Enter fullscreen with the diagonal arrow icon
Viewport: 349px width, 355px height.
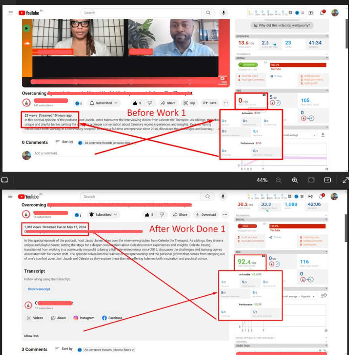345,180
